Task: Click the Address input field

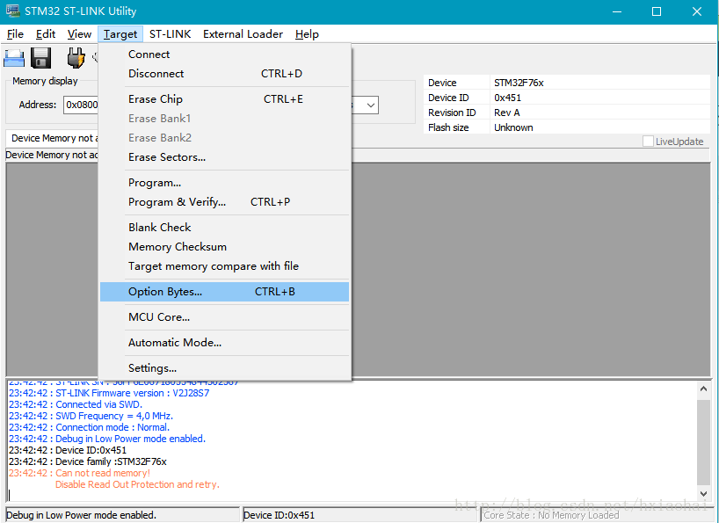Action: (x=81, y=105)
